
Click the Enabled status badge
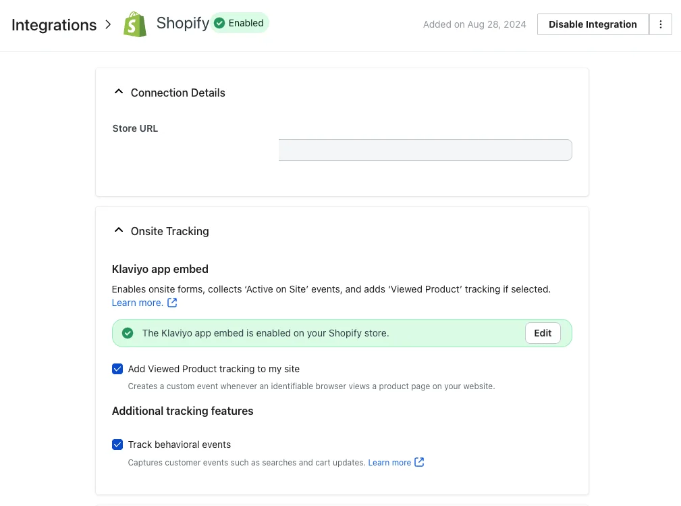pos(240,23)
